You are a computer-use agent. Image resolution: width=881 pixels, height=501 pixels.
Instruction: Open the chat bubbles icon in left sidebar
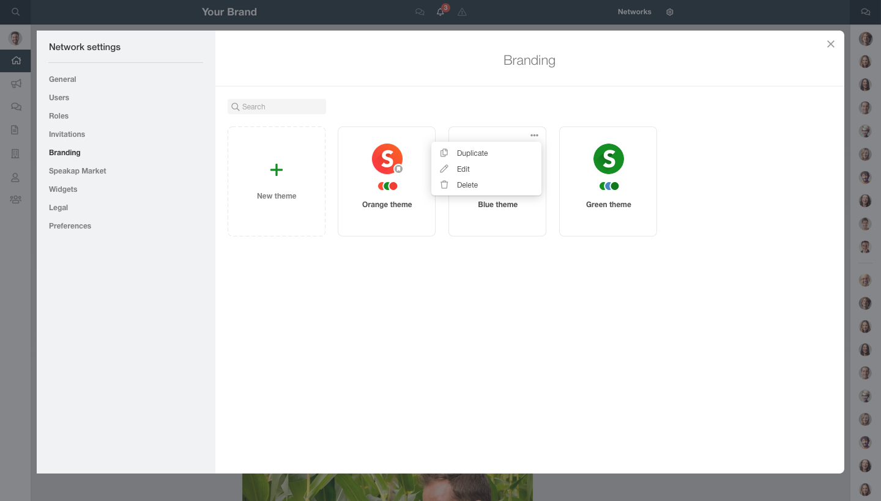(16, 107)
